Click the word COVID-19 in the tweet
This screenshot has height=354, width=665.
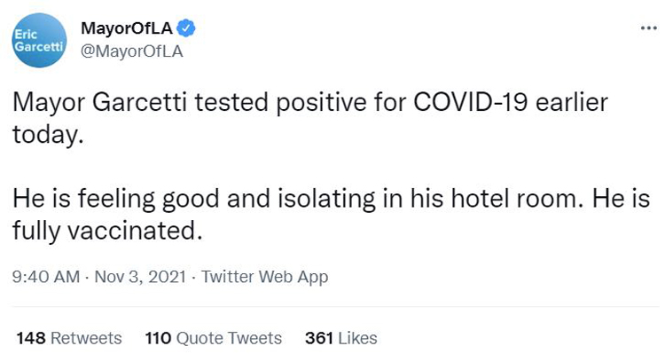pos(470,102)
